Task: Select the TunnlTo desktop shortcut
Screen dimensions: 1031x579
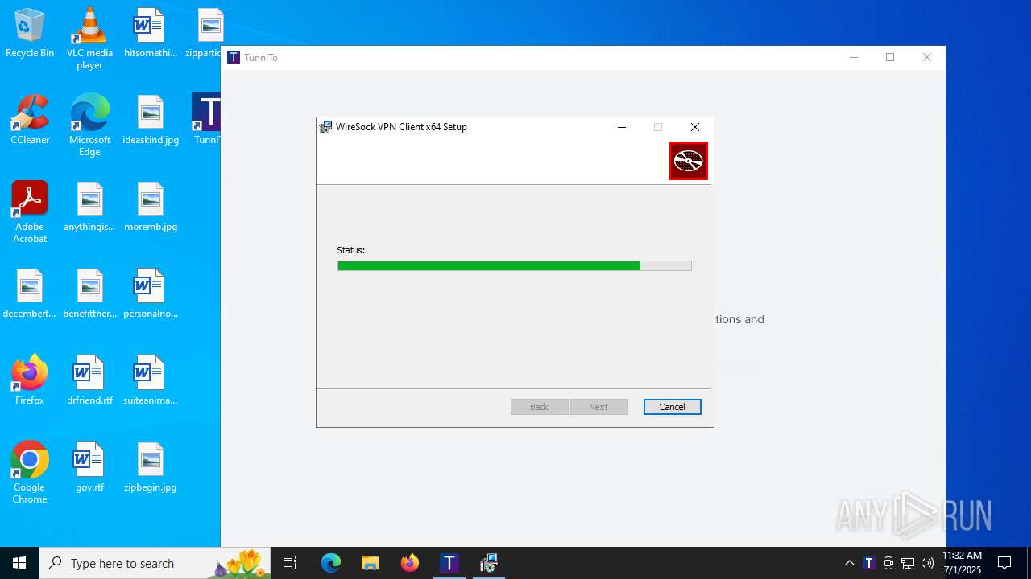Action: click(x=207, y=120)
